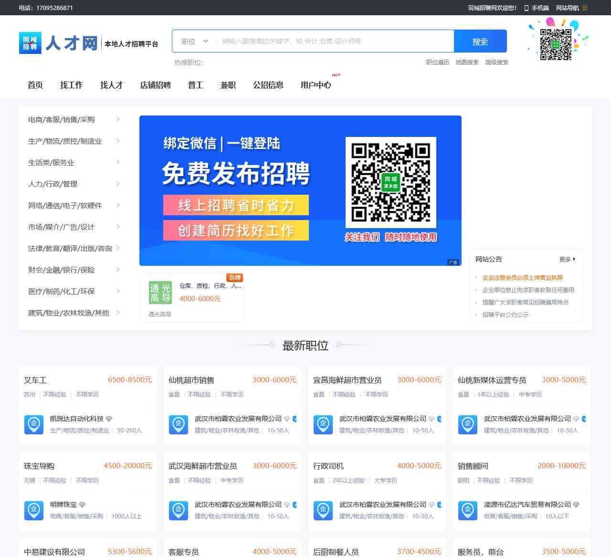Open 兼职 nav tab
The image size is (611, 557).
coord(228,85)
